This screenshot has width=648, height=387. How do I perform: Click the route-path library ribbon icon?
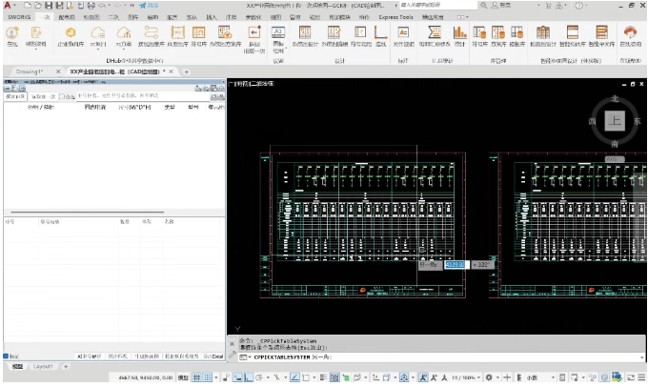152,32
